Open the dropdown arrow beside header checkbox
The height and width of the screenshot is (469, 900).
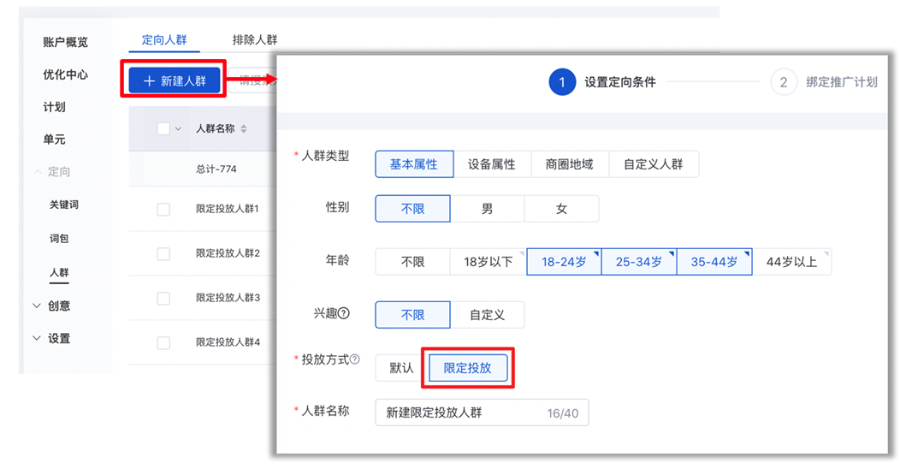click(x=178, y=129)
